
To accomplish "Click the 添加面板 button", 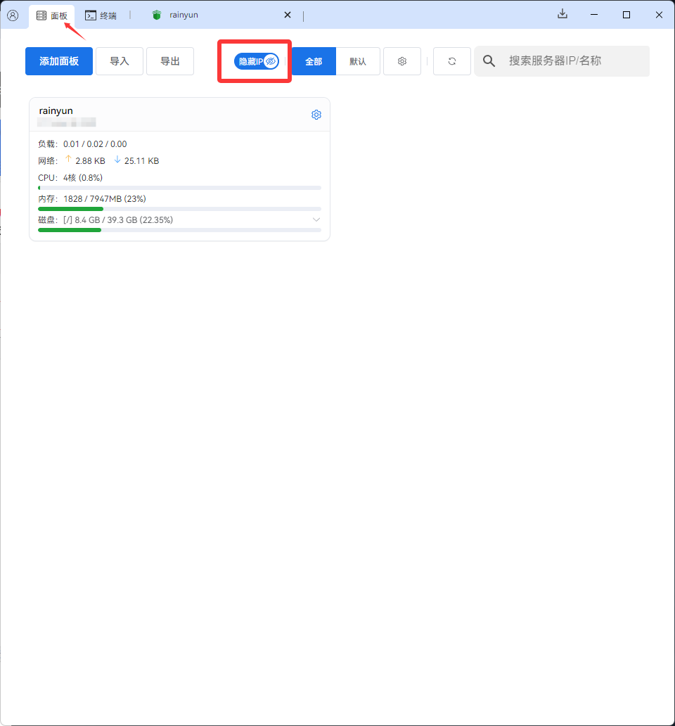I will (x=58, y=61).
